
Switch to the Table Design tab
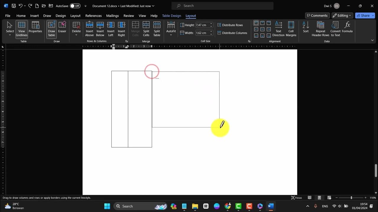(x=172, y=16)
